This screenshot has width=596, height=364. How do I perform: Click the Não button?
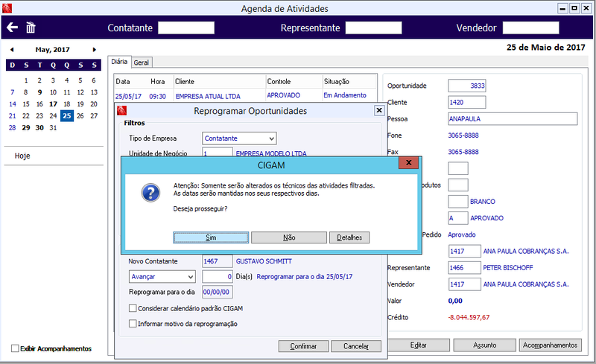coord(289,237)
